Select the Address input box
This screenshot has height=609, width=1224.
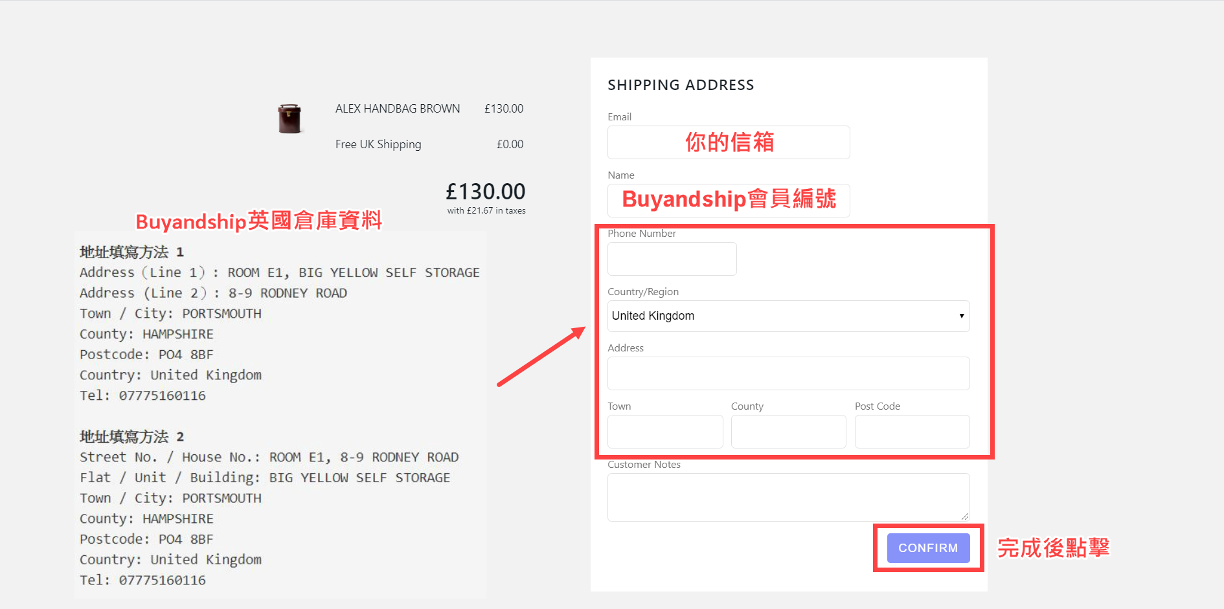point(788,373)
